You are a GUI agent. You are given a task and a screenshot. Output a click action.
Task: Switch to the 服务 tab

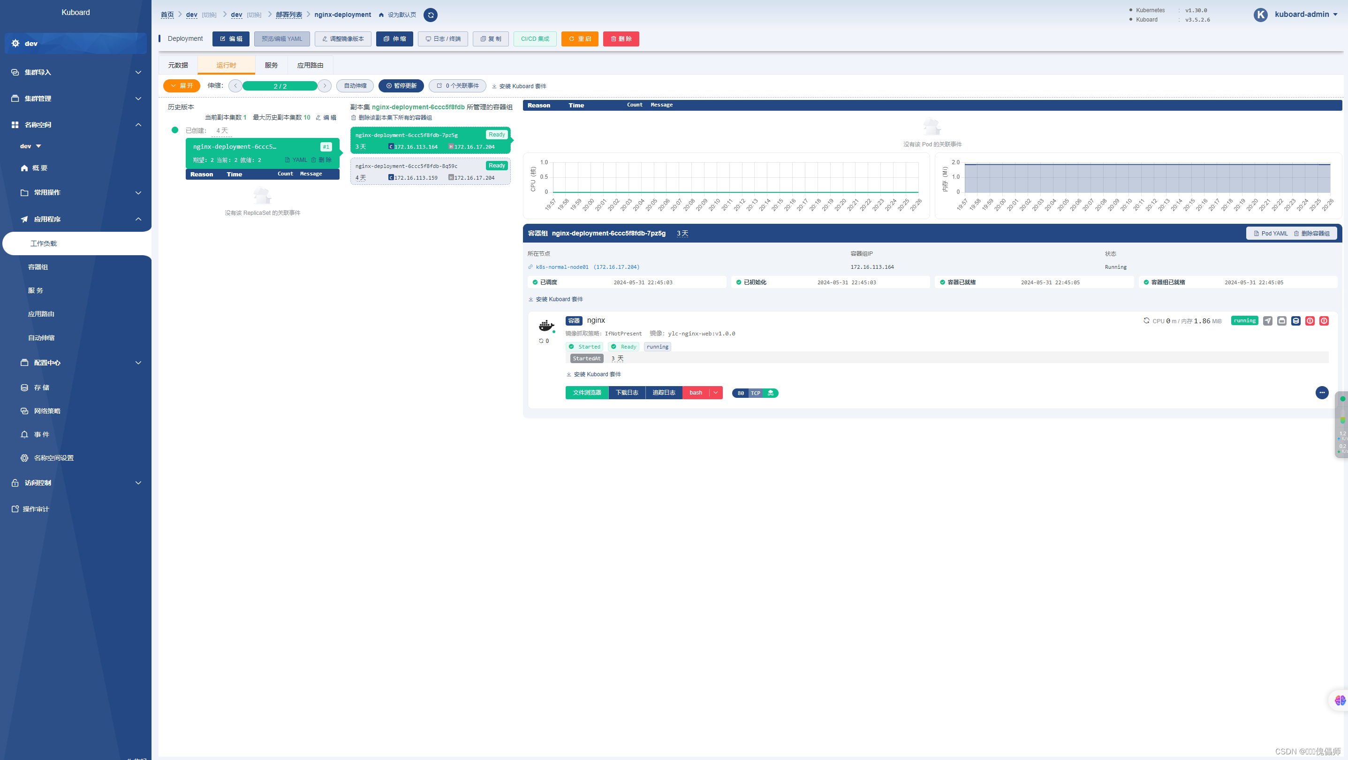tap(271, 65)
